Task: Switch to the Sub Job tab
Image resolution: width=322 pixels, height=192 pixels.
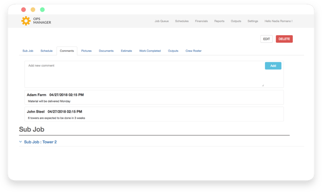Action: tap(28, 51)
